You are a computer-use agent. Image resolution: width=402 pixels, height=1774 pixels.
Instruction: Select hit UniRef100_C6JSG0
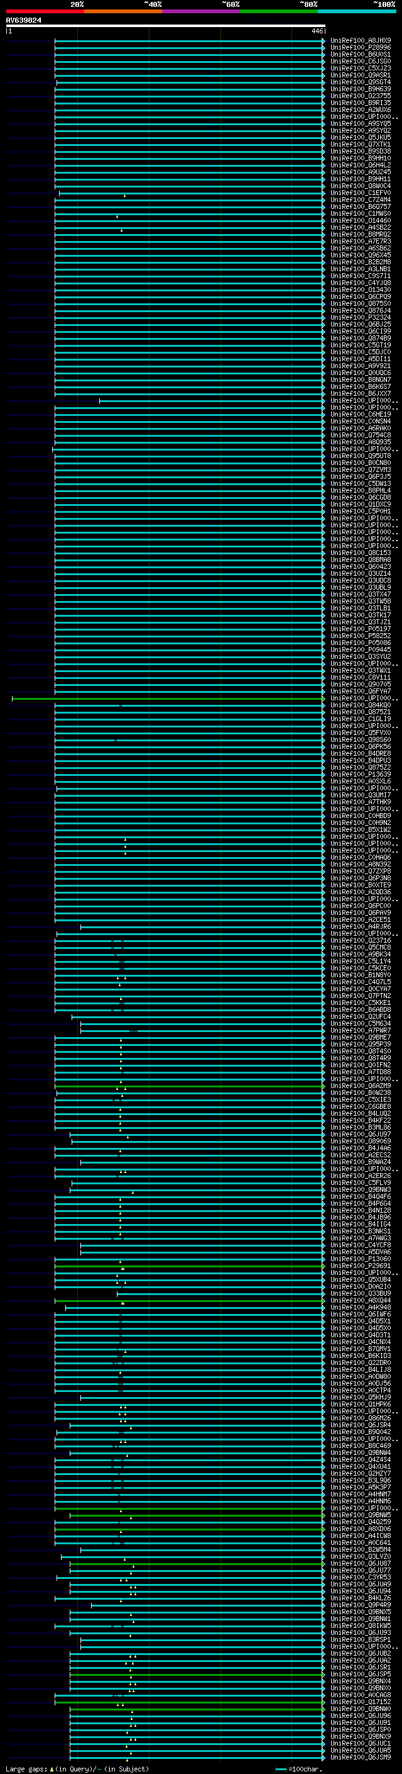360,61
